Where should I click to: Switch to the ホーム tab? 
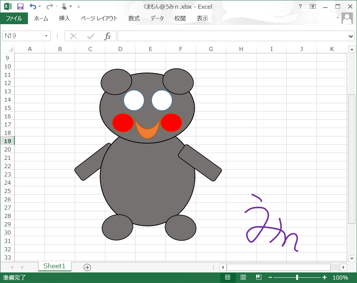pyautogui.click(x=41, y=18)
